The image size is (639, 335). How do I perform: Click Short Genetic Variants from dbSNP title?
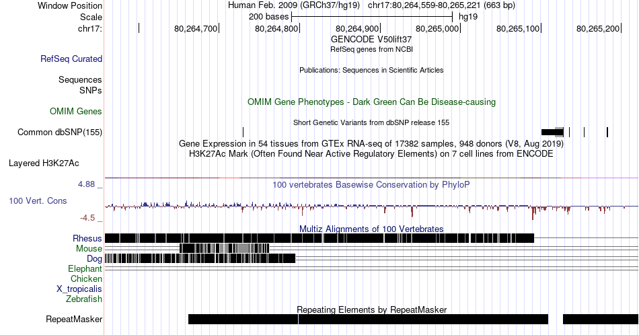[x=371, y=122]
